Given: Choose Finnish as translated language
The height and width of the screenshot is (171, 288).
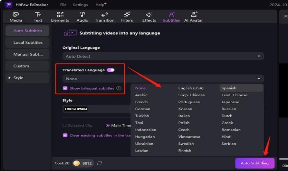Looking at the screenshot, I should (x=185, y=151).
